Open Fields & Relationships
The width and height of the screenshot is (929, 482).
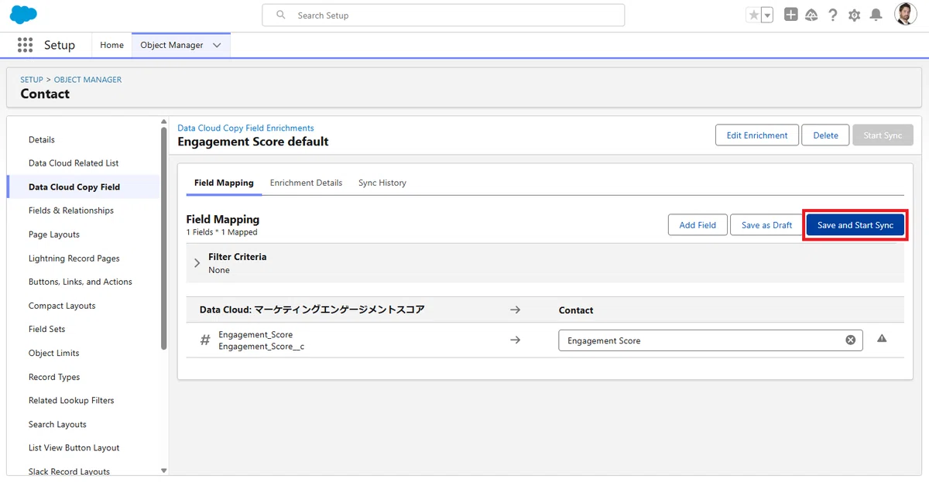click(x=71, y=210)
